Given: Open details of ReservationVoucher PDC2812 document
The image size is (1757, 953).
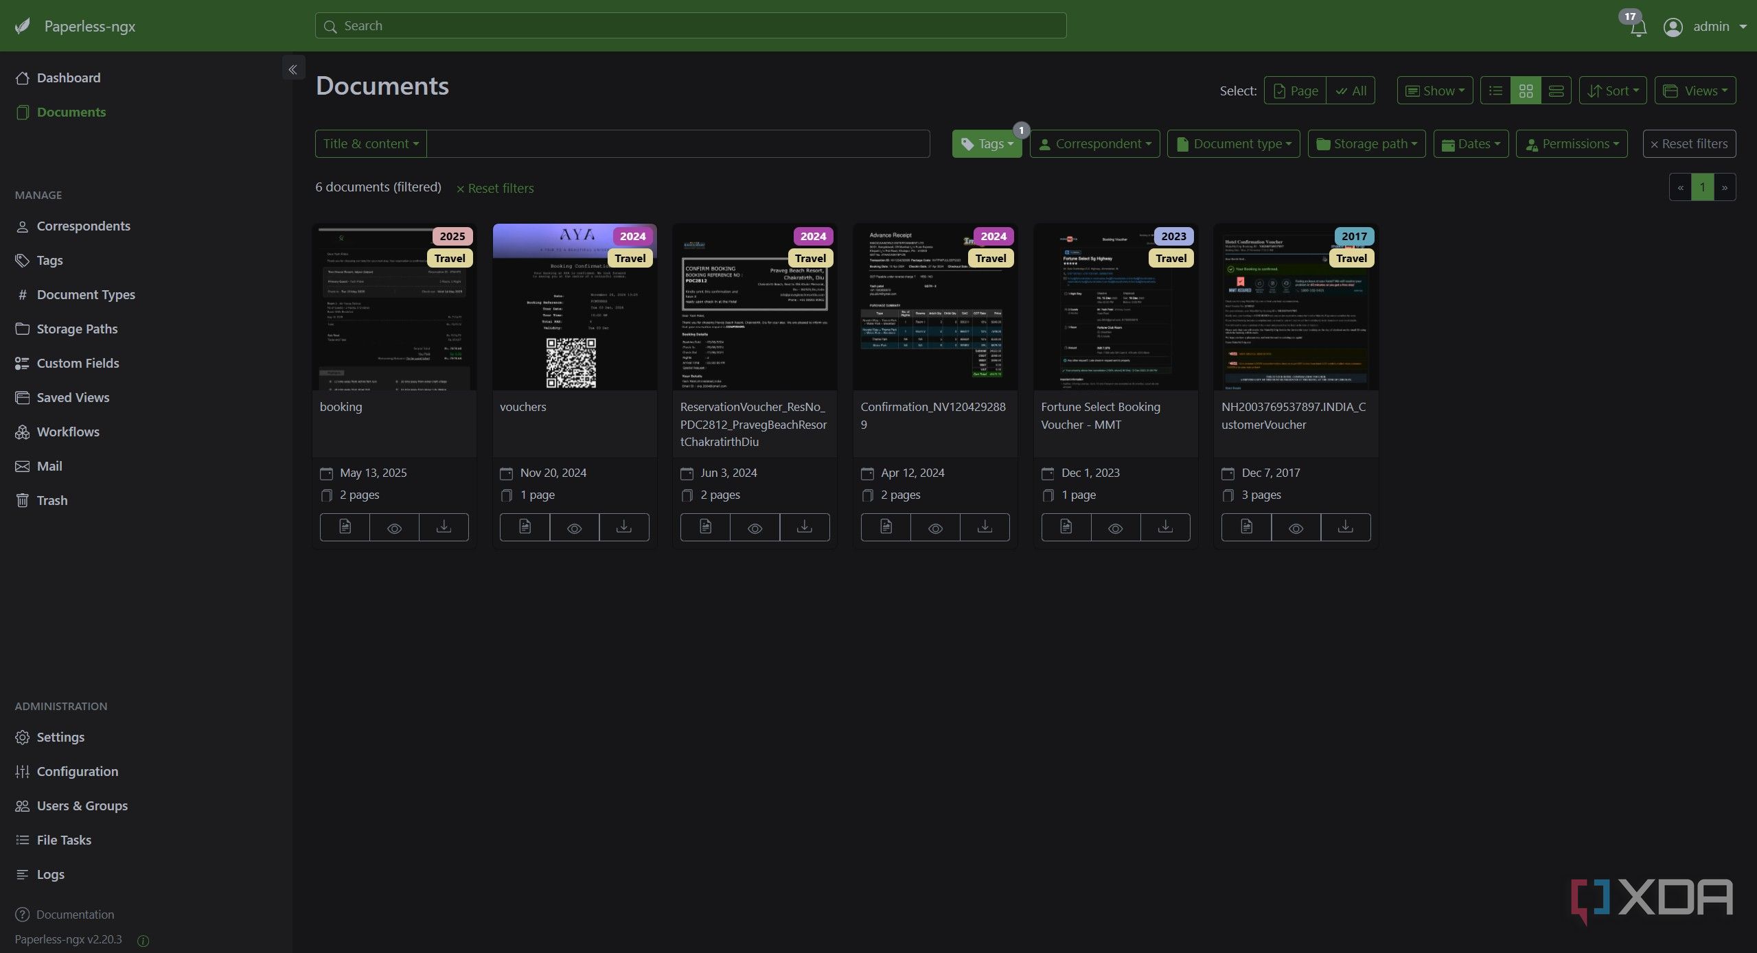Looking at the screenshot, I should tap(705, 527).
